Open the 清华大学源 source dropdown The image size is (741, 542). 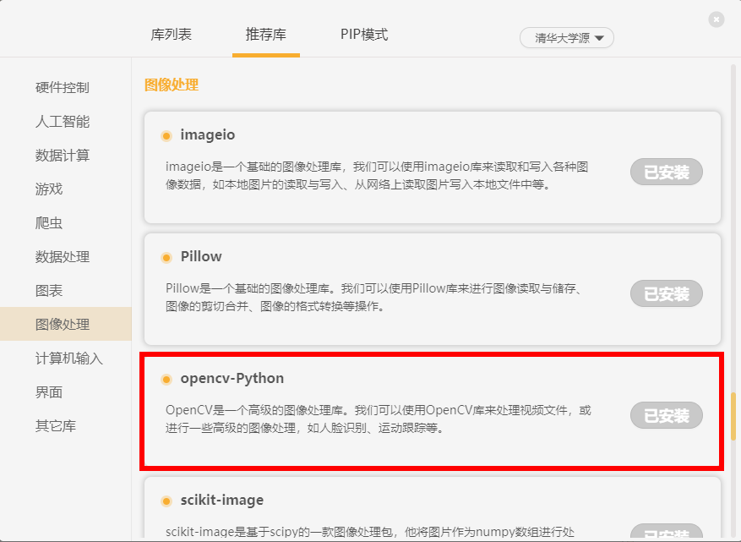coord(567,38)
